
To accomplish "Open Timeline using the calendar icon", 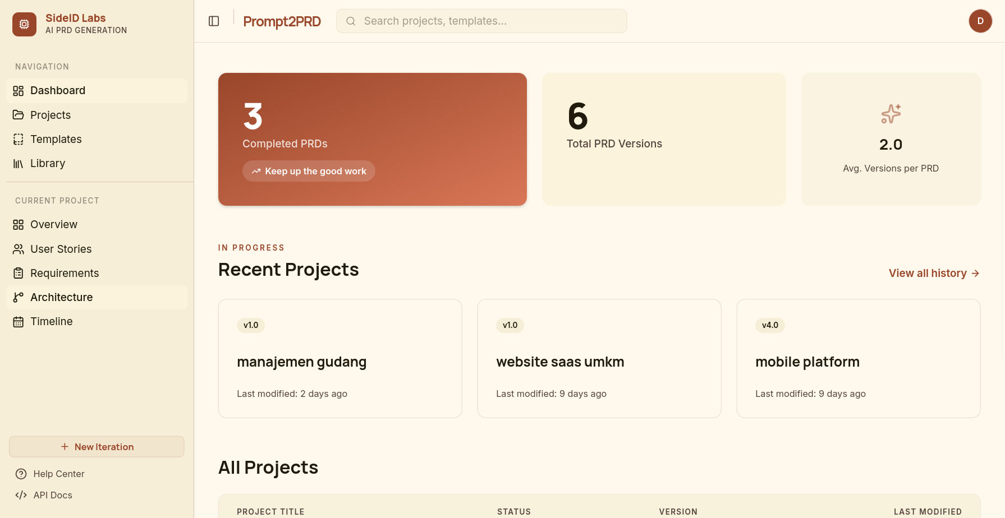I will click(x=18, y=321).
